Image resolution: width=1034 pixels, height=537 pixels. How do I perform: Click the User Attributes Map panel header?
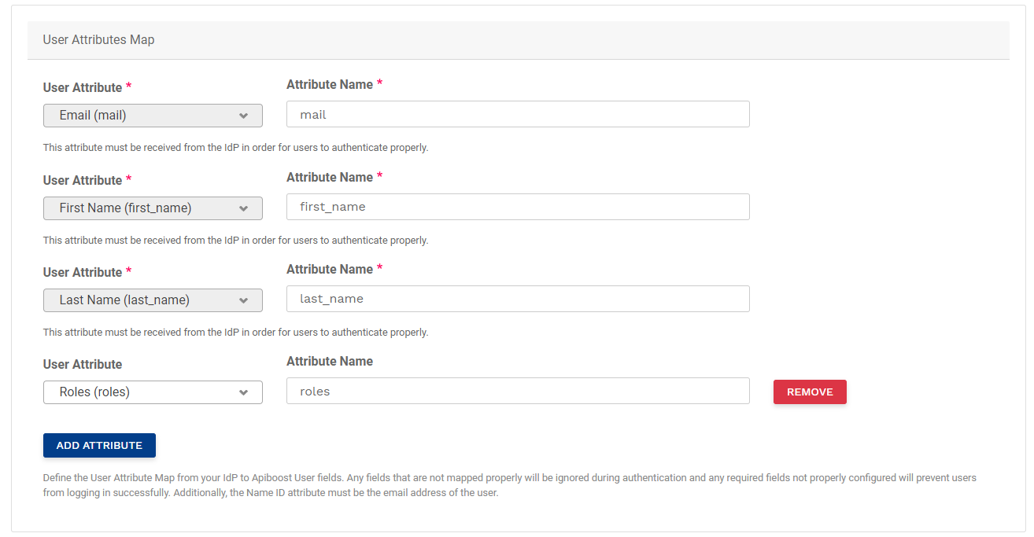(x=518, y=40)
